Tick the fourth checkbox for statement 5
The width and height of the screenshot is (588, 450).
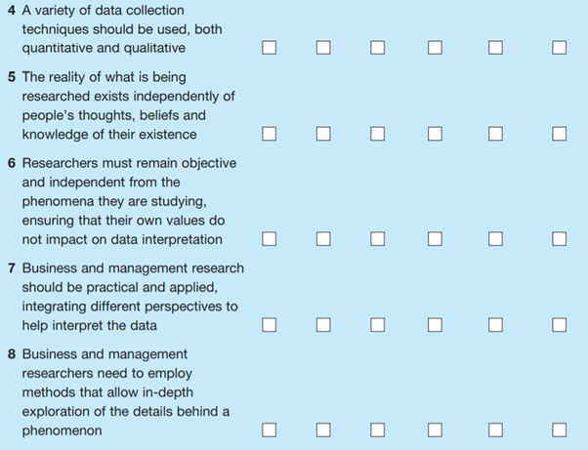point(435,135)
